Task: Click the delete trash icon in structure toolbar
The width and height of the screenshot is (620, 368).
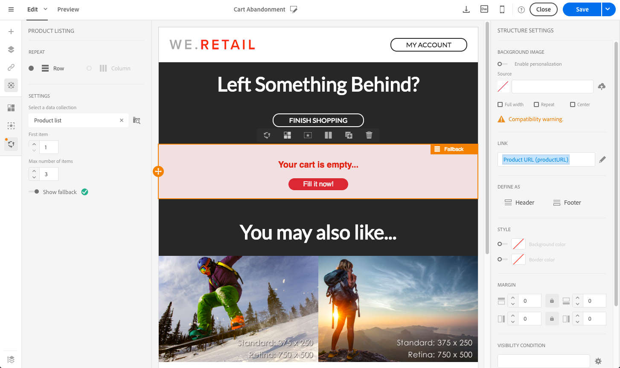Action: pos(369,135)
